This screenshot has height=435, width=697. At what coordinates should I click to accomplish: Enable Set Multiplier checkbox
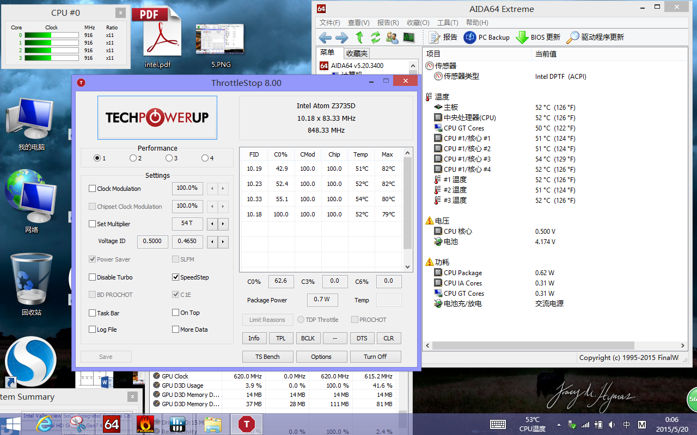coord(92,224)
